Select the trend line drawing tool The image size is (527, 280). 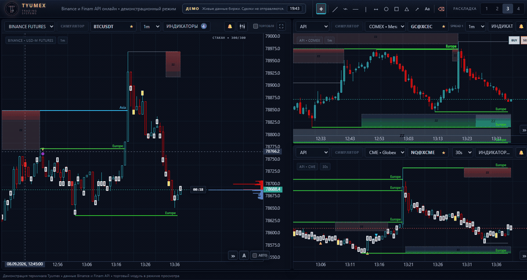click(335, 9)
